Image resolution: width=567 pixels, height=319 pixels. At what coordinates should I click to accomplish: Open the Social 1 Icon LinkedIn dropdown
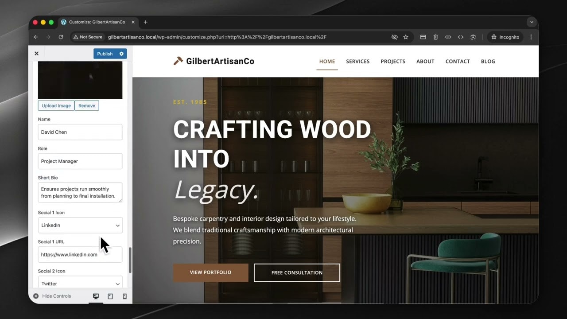click(80, 225)
